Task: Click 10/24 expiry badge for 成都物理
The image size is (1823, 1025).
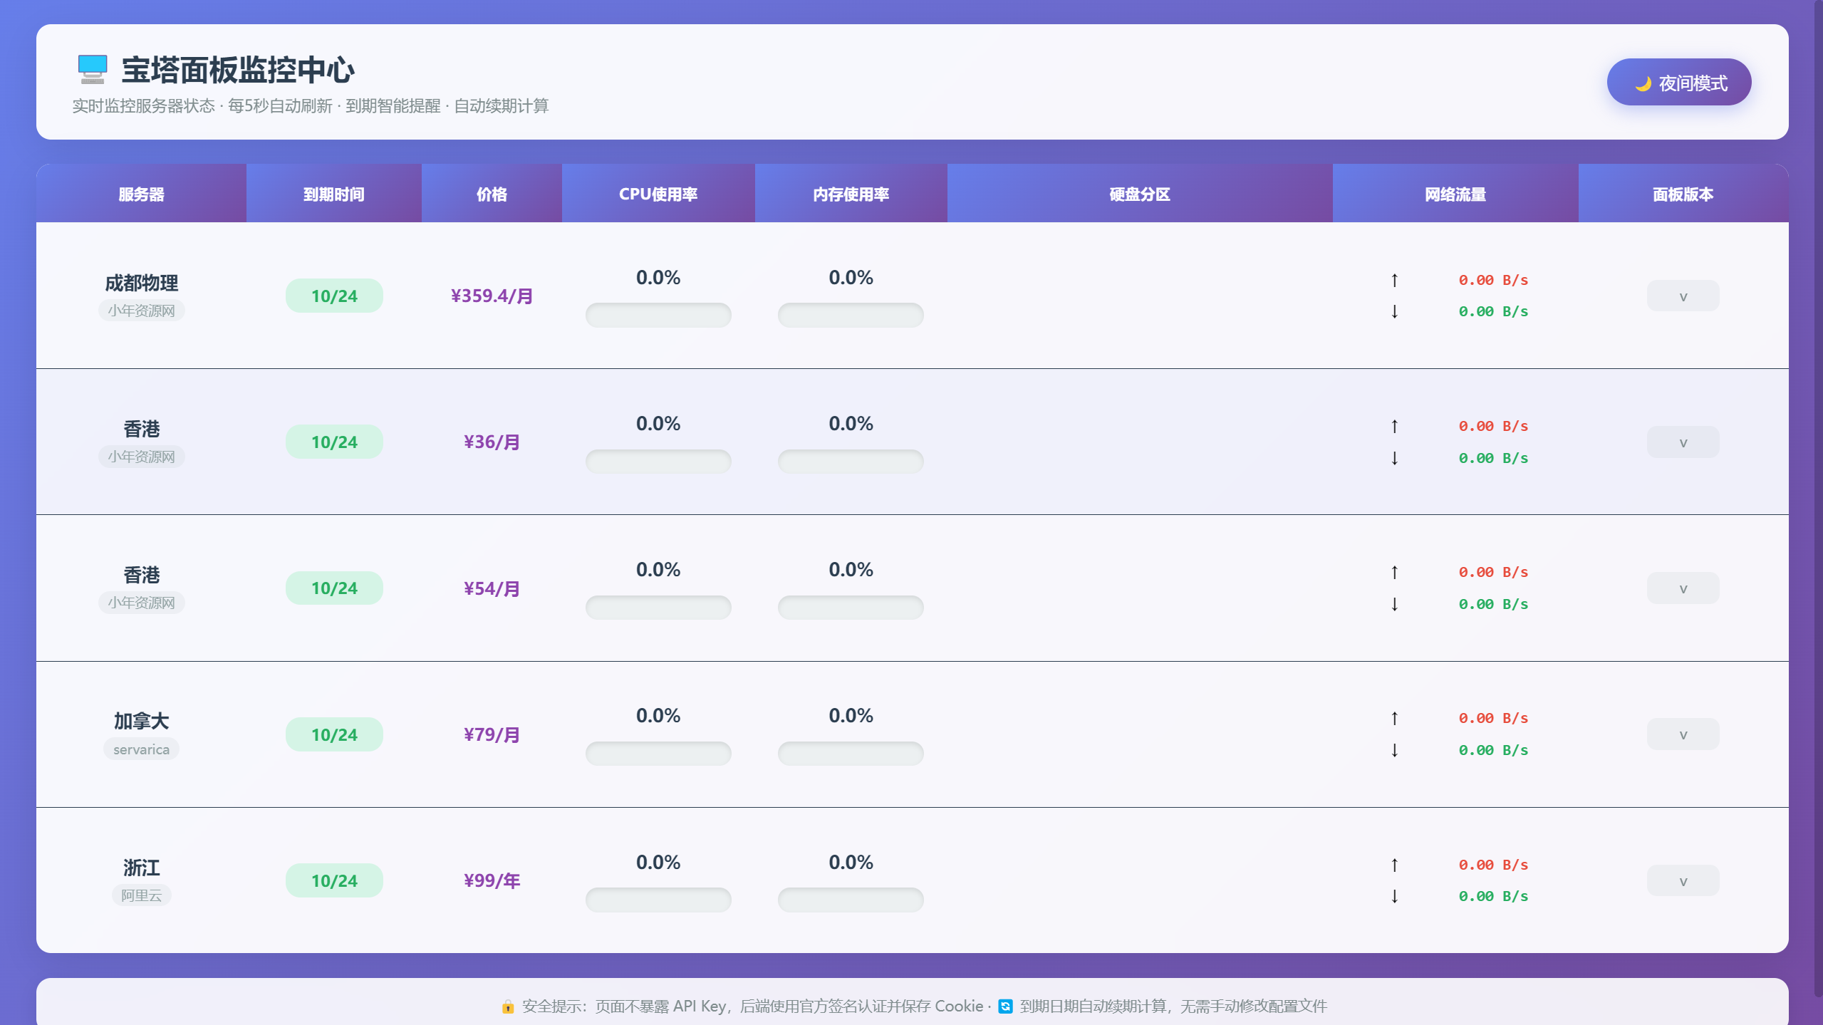Action: 334,296
